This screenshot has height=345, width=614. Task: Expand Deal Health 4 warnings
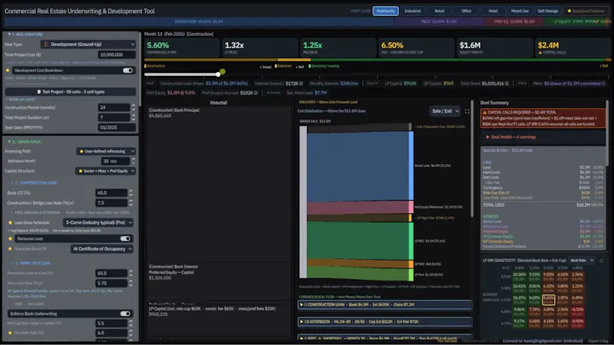510,137
